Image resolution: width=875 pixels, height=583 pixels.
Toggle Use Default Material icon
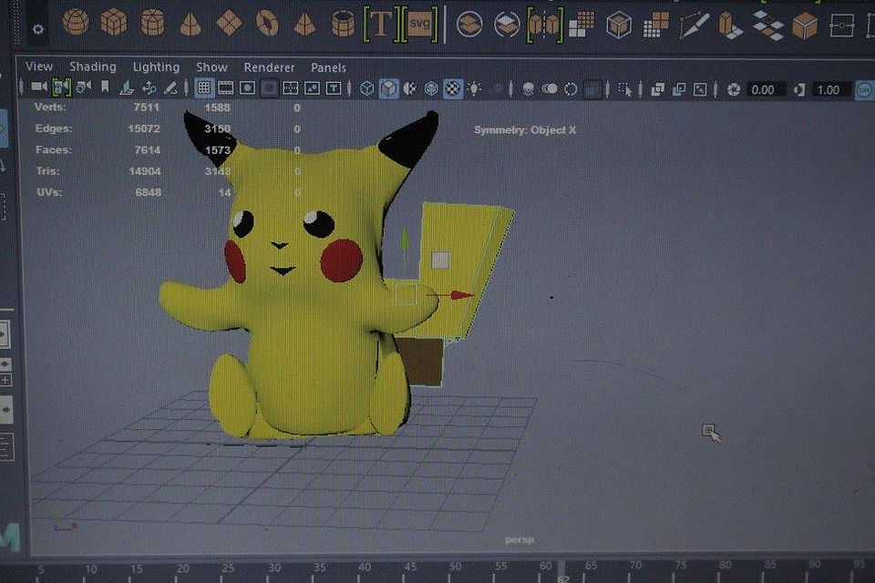pos(409,88)
